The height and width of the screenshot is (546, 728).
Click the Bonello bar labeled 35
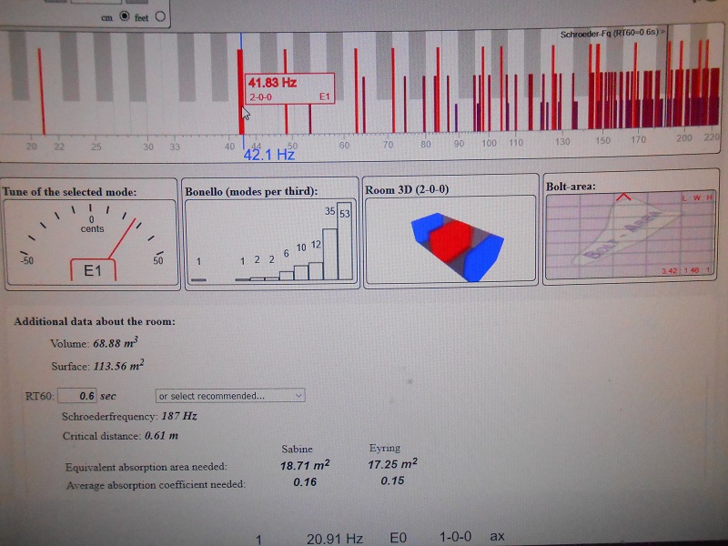pyautogui.click(x=329, y=255)
